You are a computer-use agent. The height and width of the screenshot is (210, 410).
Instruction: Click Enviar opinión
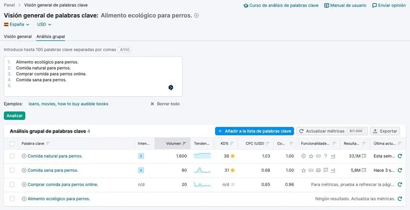389,5
